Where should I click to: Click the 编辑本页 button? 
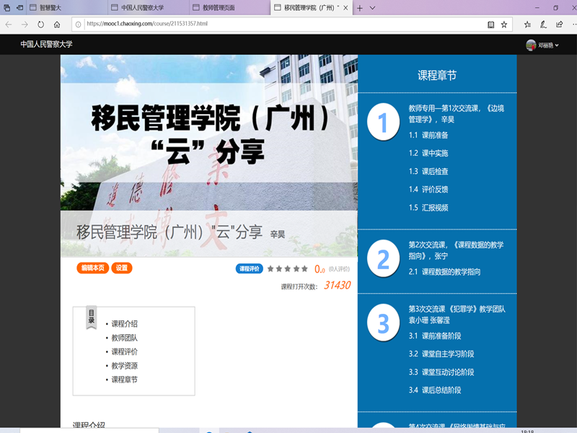[92, 268]
